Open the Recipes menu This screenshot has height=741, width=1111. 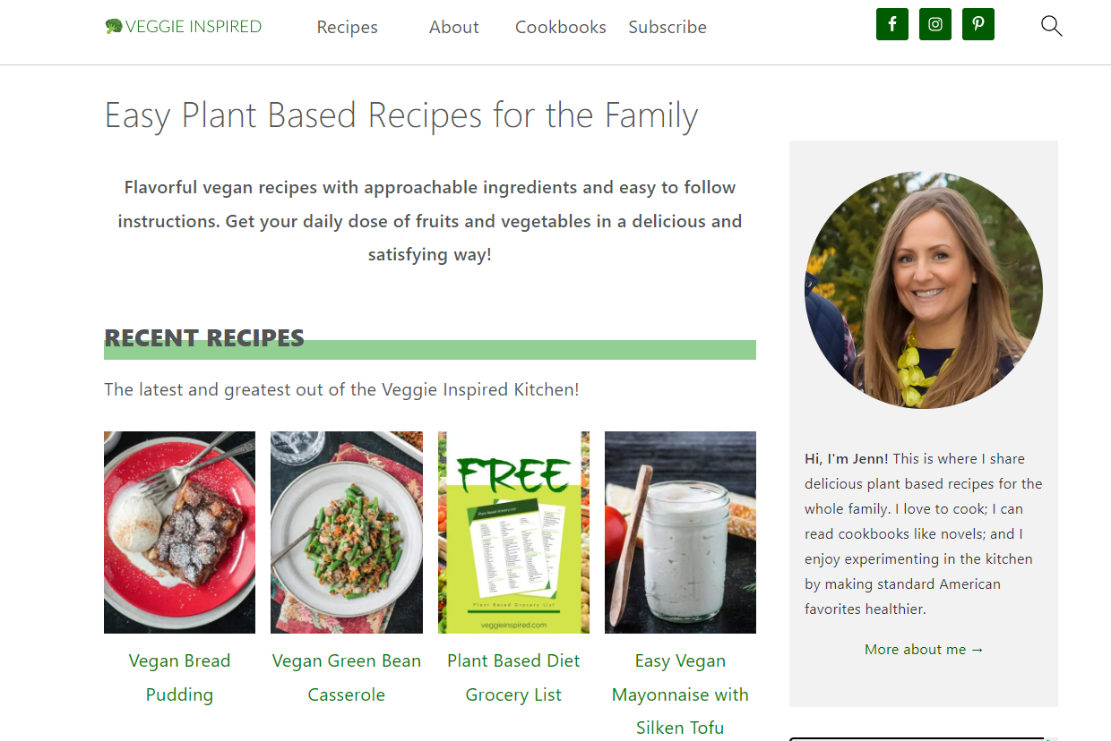pos(347,28)
